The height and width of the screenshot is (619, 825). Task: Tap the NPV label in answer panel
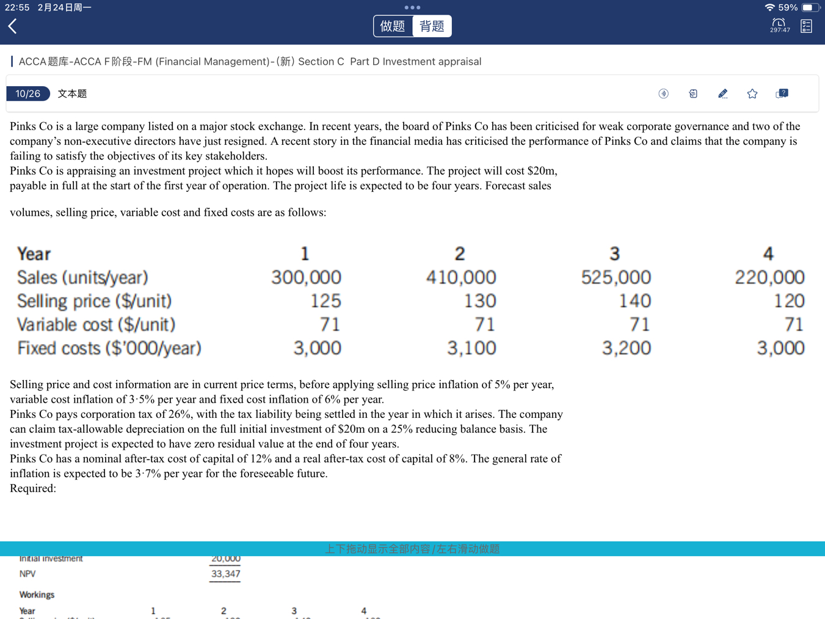pos(27,574)
